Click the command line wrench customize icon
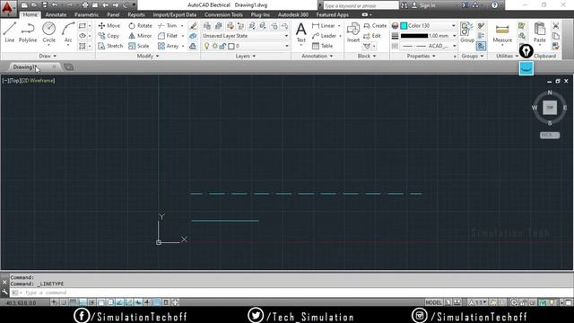Screen dimensions: 574x323 (4, 292)
